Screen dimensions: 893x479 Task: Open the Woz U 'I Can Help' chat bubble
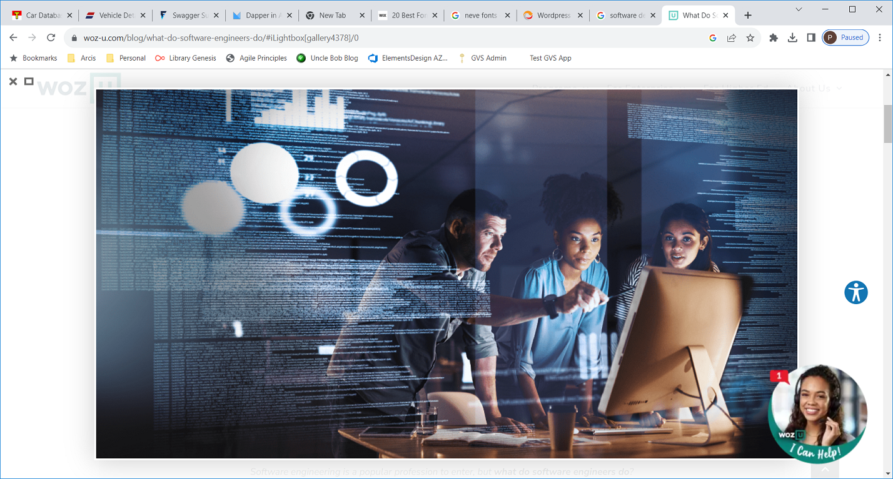tap(817, 414)
